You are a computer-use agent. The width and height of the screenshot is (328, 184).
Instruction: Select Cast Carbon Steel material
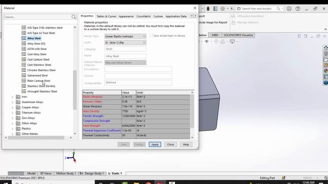[x=38, y=60]
